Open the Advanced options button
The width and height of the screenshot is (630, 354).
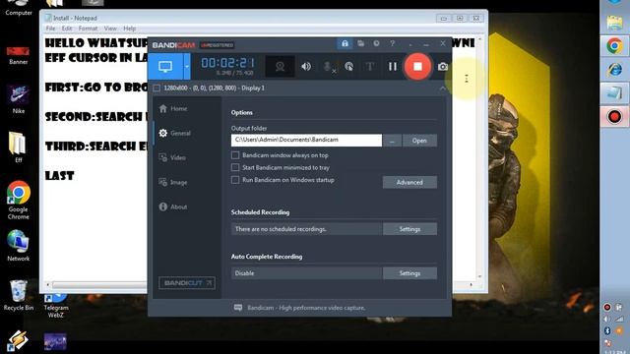(409, 182)
